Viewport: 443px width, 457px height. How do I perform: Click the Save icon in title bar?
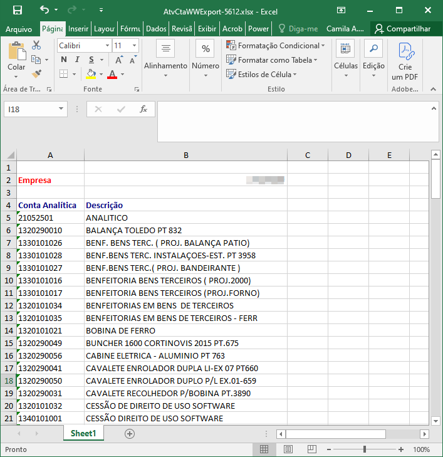[x=18, y=11]
